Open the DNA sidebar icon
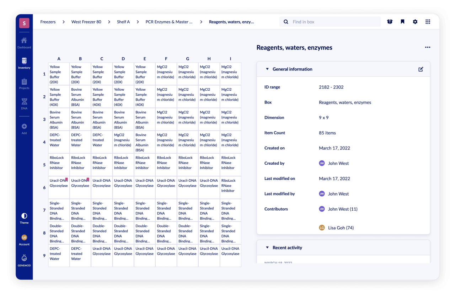The width and height of the screenshot is (455, 297). coord(24,102)
